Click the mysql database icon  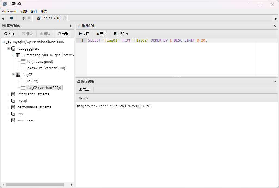pyautogui.click(x=13, y=101)
